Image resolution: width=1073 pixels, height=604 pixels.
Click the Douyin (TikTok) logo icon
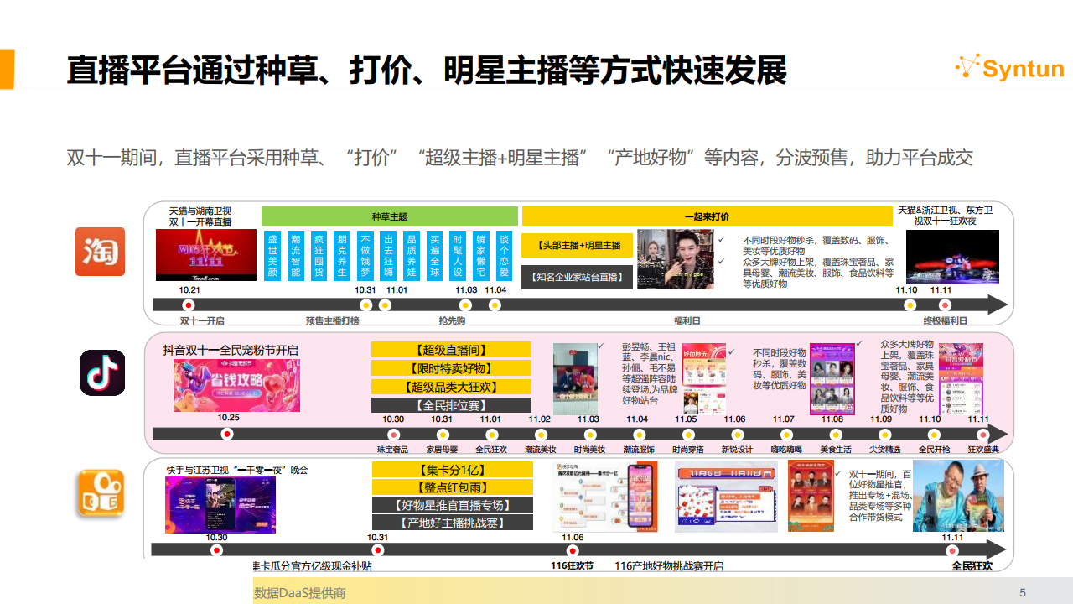pyautogui.click(x=102, y=372)
